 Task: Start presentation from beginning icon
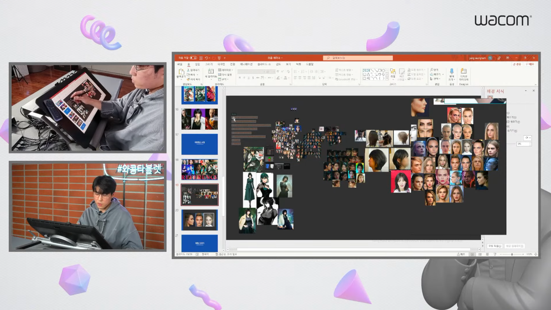219,58
